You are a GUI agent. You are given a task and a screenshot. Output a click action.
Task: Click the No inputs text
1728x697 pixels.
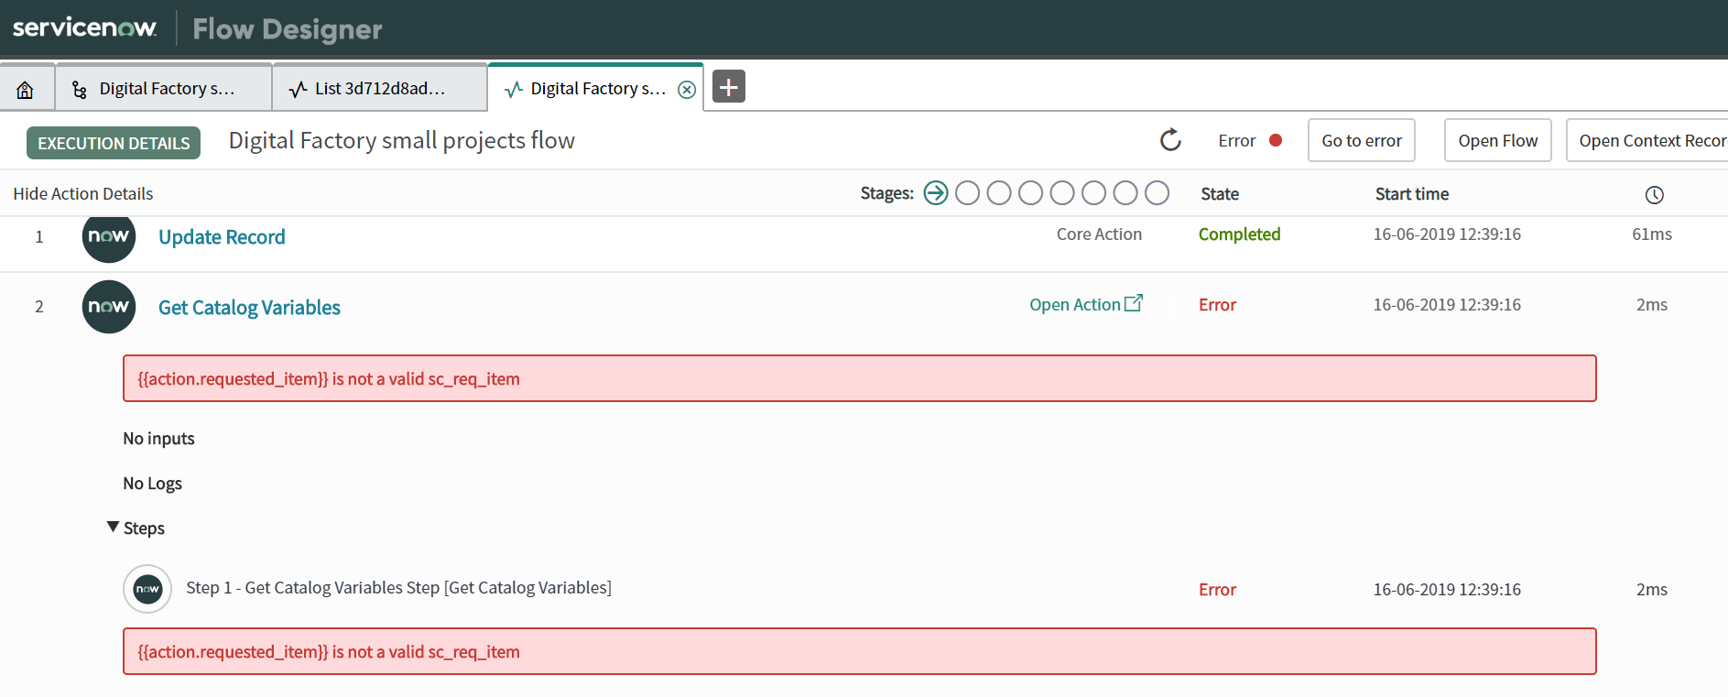coord(159,439)
